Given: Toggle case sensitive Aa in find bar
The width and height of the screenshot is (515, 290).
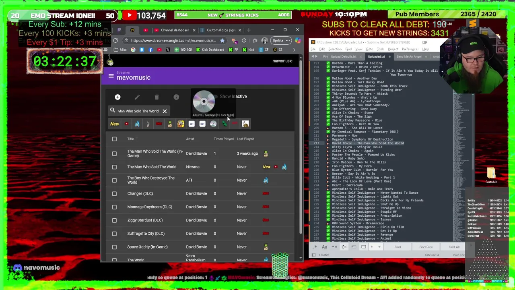Looking at the screenshot, I should [x=325, y=247].
